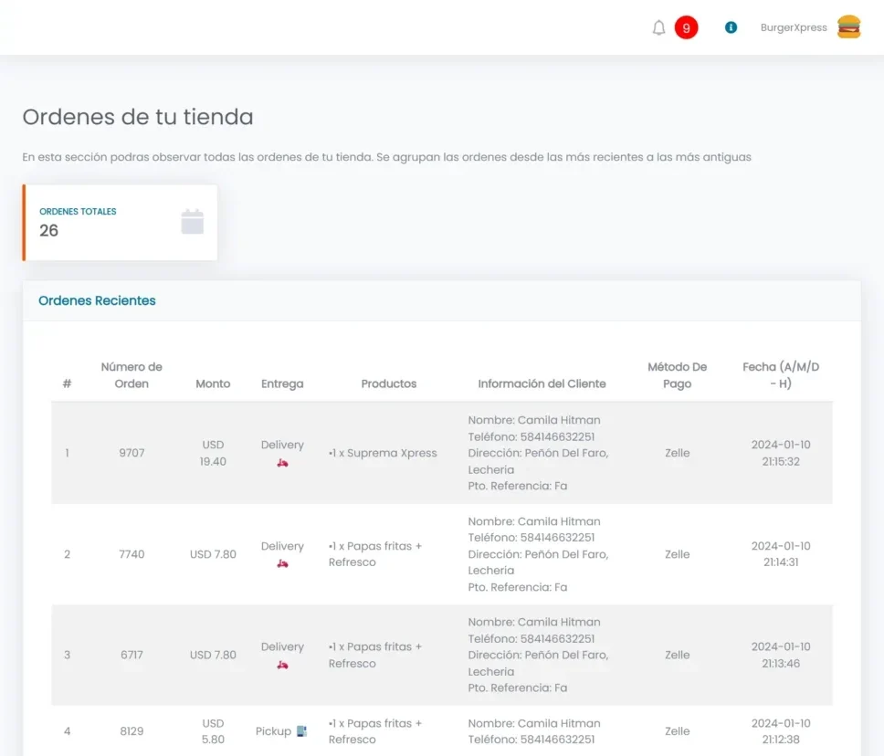Click the blue info icon in the header
This screenshot has height=756, width=884.
[731, 27]
